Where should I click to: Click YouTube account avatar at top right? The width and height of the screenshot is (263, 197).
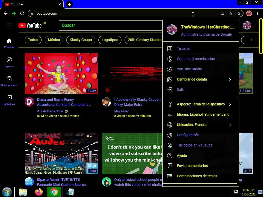click(x=247, y=25)
